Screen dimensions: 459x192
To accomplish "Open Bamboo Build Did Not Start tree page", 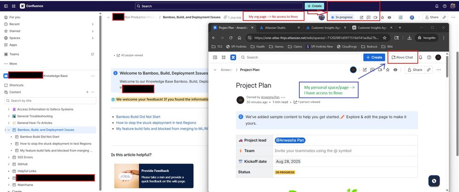I will coord(40,137).
